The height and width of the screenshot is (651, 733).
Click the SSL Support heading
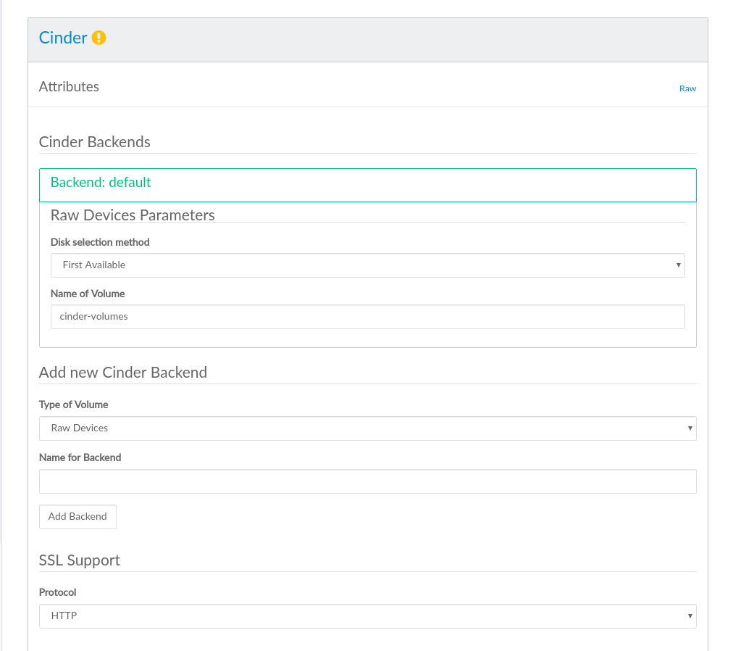point(80,560)
